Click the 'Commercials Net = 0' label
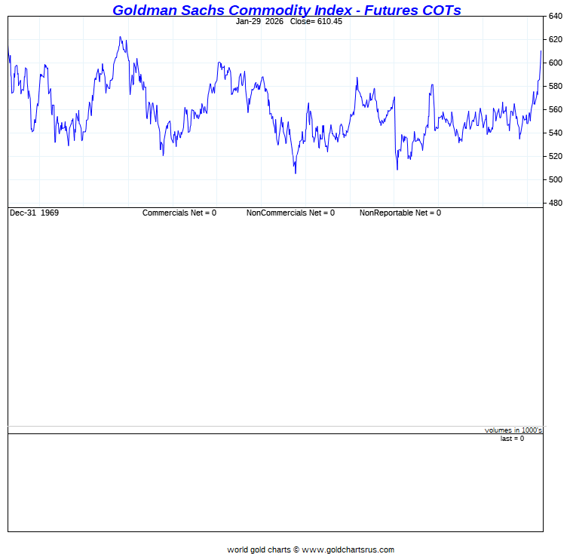This screenshot has height=554, width=573. (179, 213)
